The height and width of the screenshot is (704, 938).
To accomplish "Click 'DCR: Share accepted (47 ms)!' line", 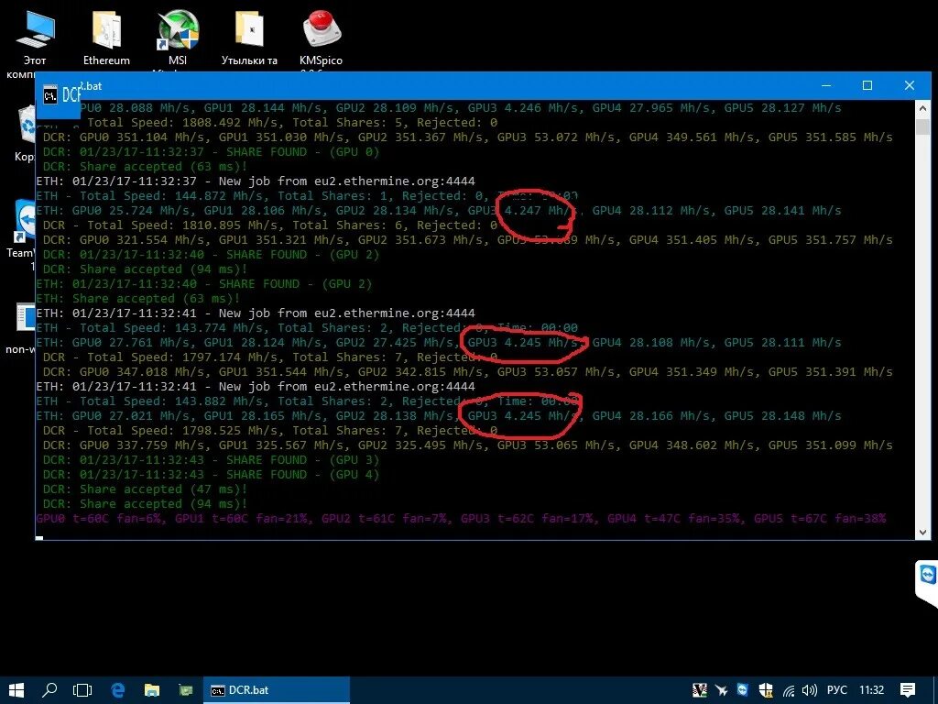I will point(145,489).
